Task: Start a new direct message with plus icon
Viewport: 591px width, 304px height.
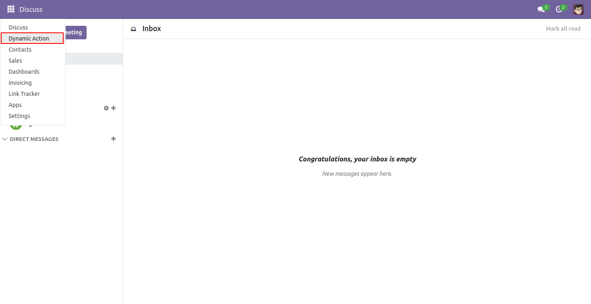Action: point(114,139)
